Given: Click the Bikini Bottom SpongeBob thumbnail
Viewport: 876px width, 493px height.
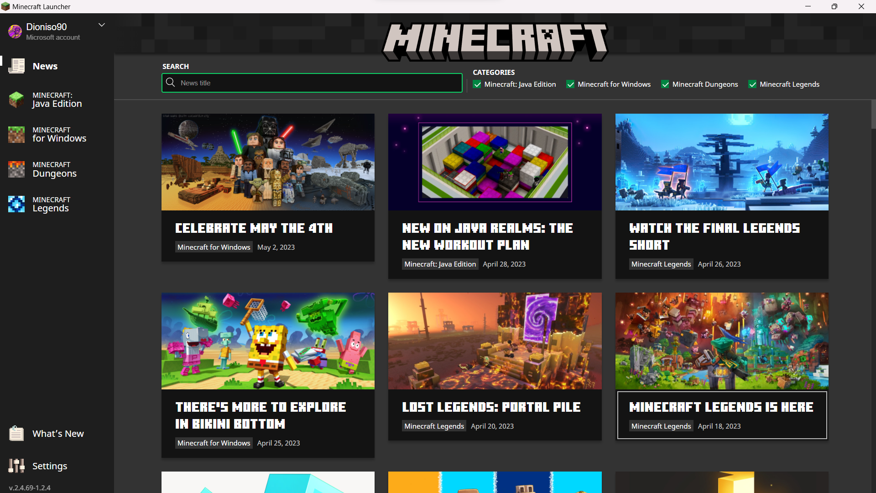Looking at the screenshot, I should 268,341.
